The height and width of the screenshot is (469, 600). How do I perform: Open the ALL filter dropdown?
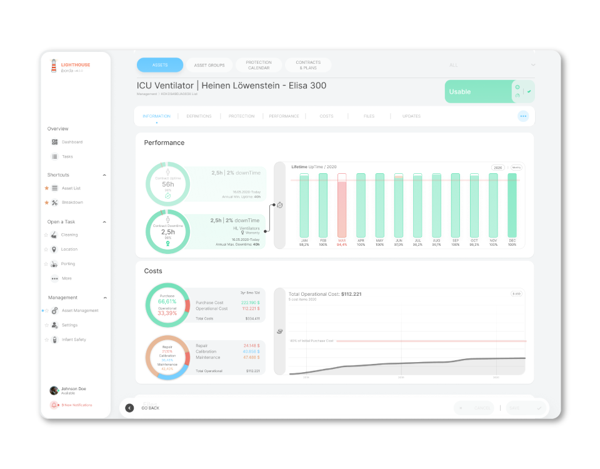click(x=492, y=65)
